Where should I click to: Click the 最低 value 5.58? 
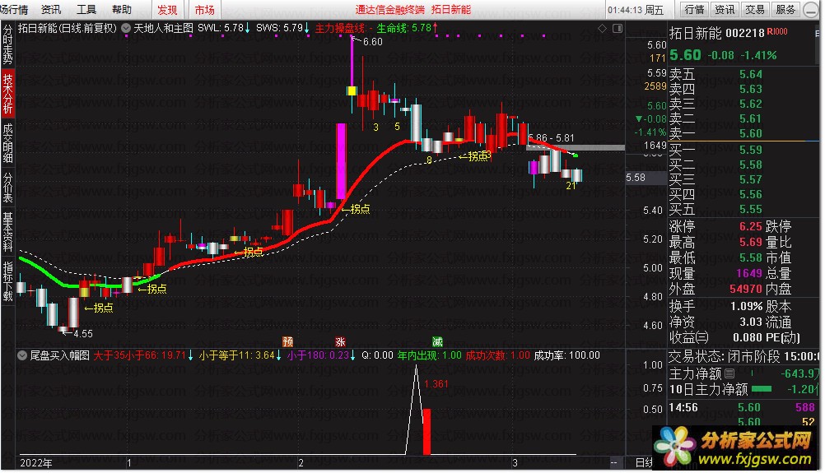750,258
